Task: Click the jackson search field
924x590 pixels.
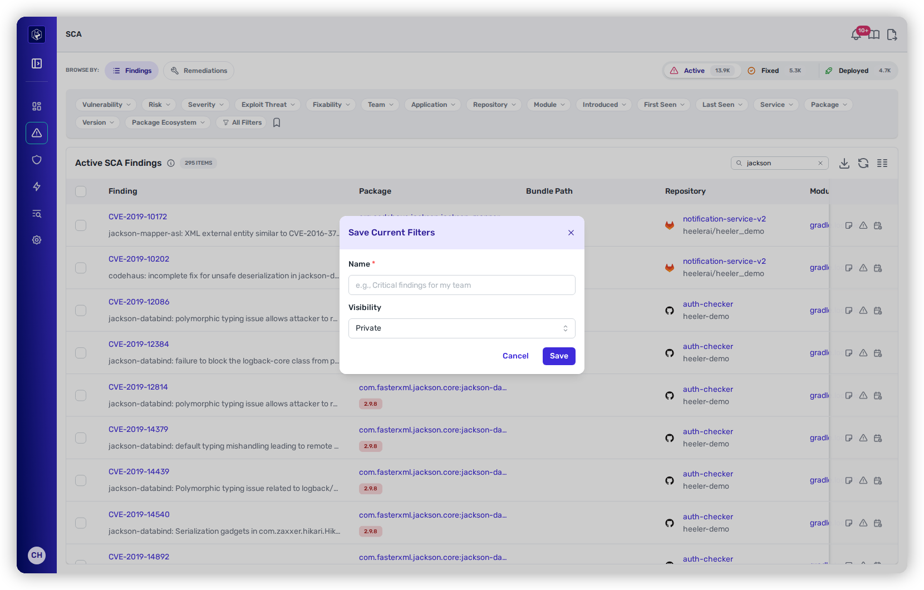Action: click(779, 163)
